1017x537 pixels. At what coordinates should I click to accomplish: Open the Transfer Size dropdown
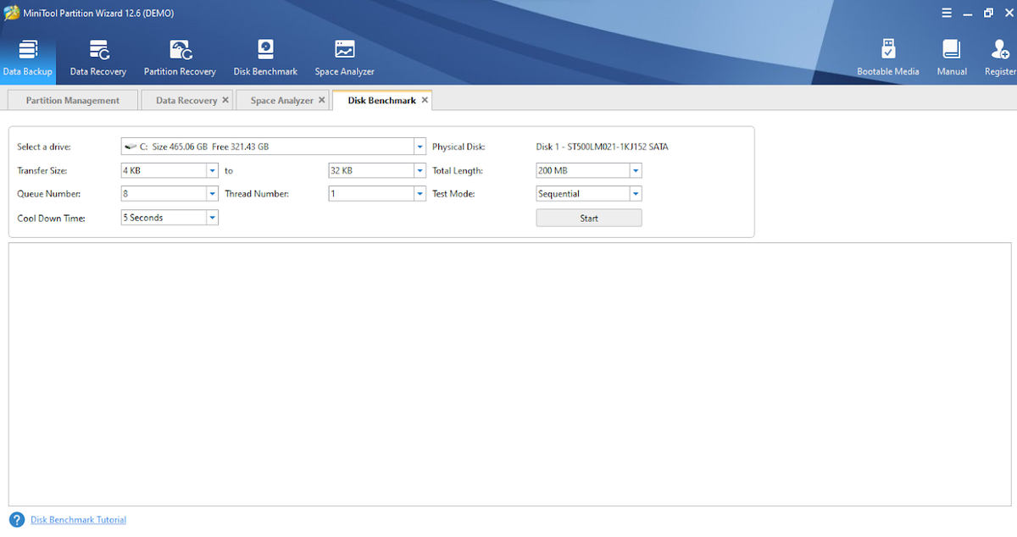[x=213, y=169]
